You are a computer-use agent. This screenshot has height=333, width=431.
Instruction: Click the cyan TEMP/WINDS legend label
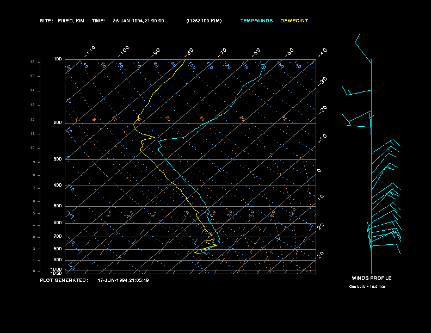256,21
